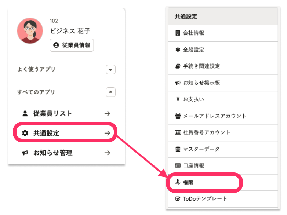Open the お知らせ掲示板 settings item

pyautogui.click(x=201, y=83)
